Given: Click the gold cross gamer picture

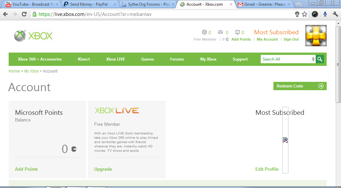Looking at the screenshot, I should tap(316, 35).
